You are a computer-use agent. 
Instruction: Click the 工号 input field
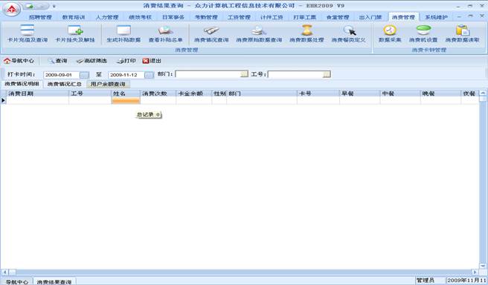[x=295, y=74]
